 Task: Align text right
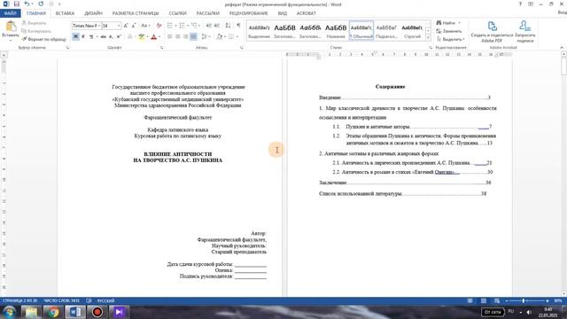[185, 36]
